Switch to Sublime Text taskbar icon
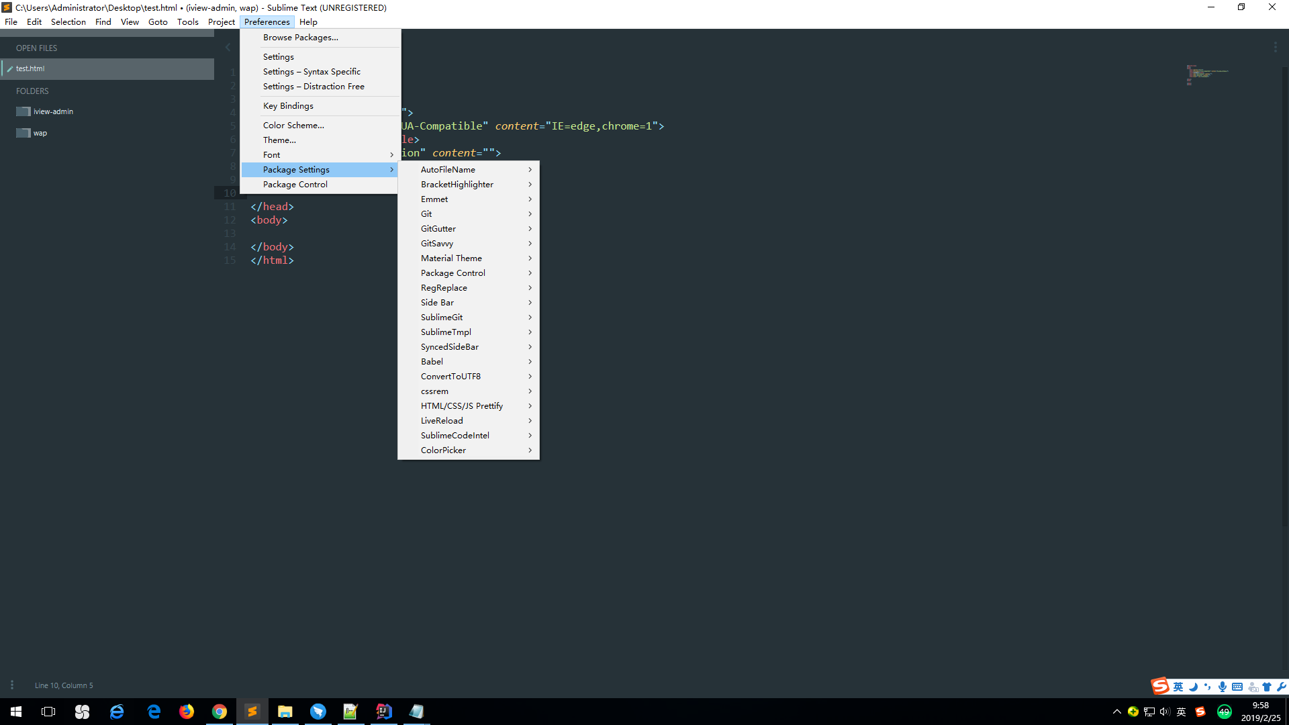This screenshot has width=1289, height=725. pos(252,712)
